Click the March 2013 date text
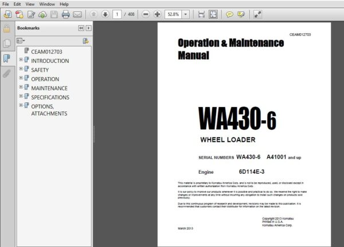 pos(185,228)
